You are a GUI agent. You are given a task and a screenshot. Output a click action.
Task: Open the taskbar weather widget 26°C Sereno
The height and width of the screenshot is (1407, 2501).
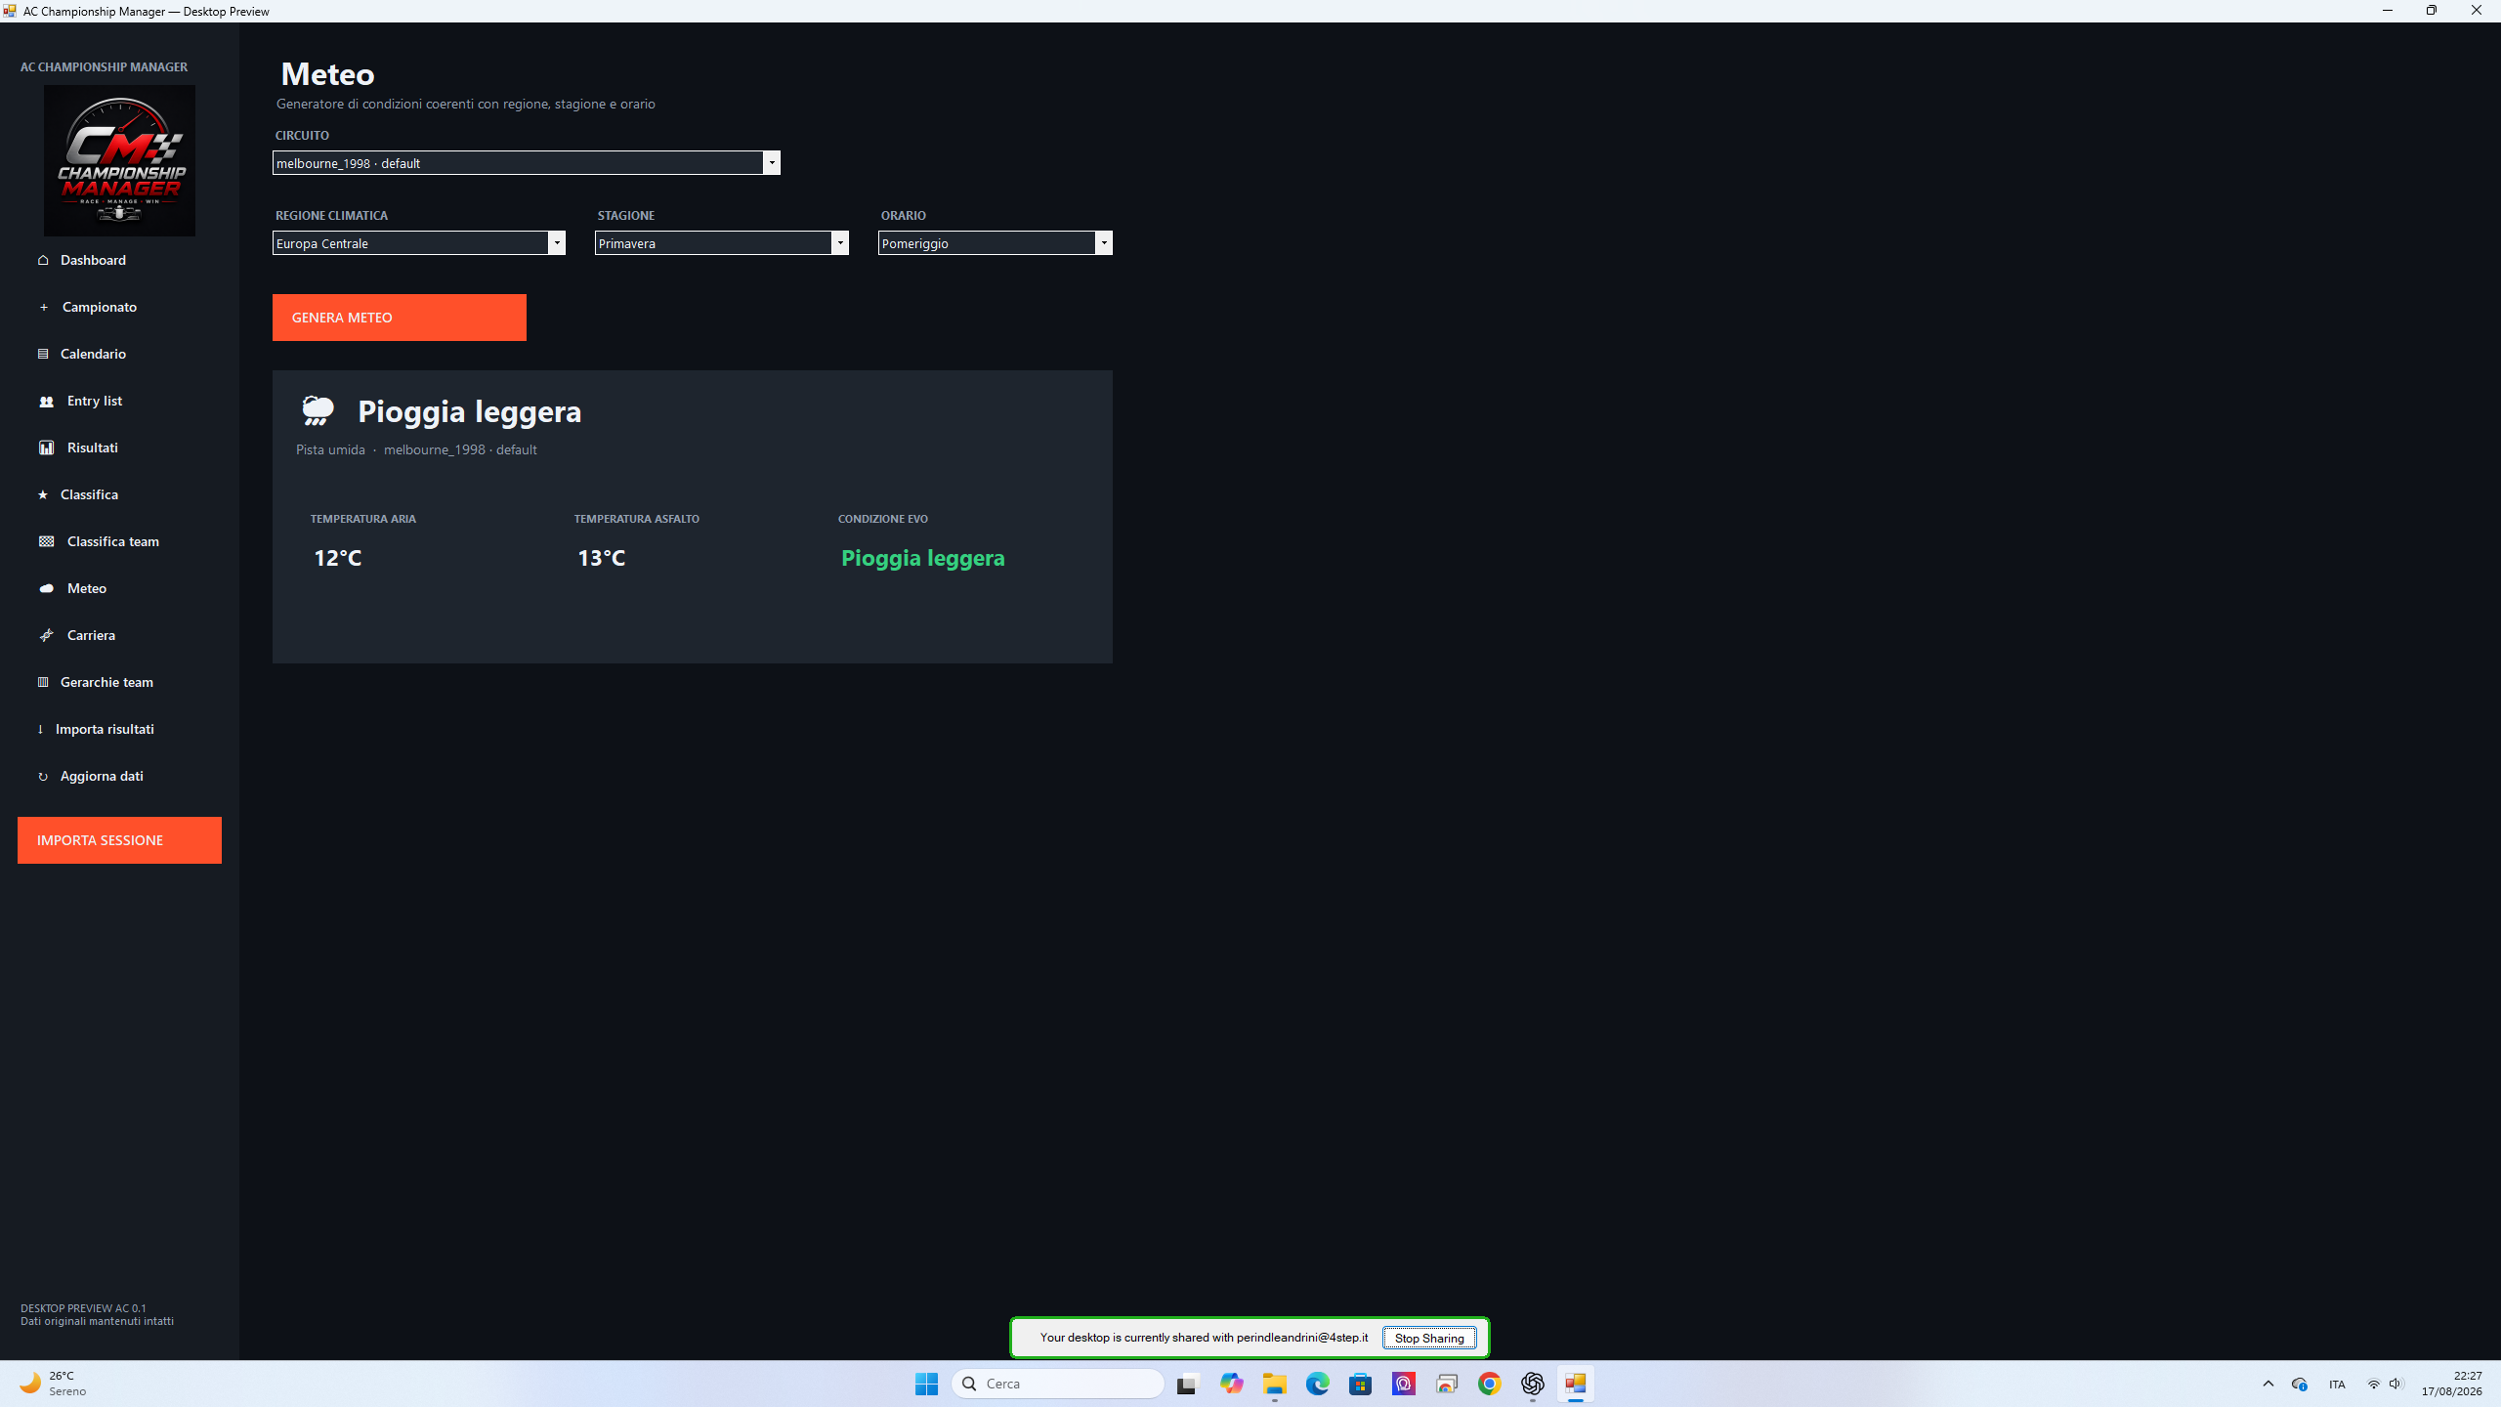[x=54, y=1384]
